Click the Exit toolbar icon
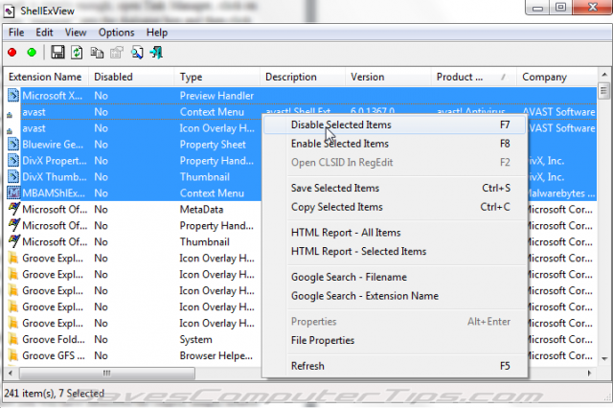Viewport: 613px width, 408px height. (157, 52)
